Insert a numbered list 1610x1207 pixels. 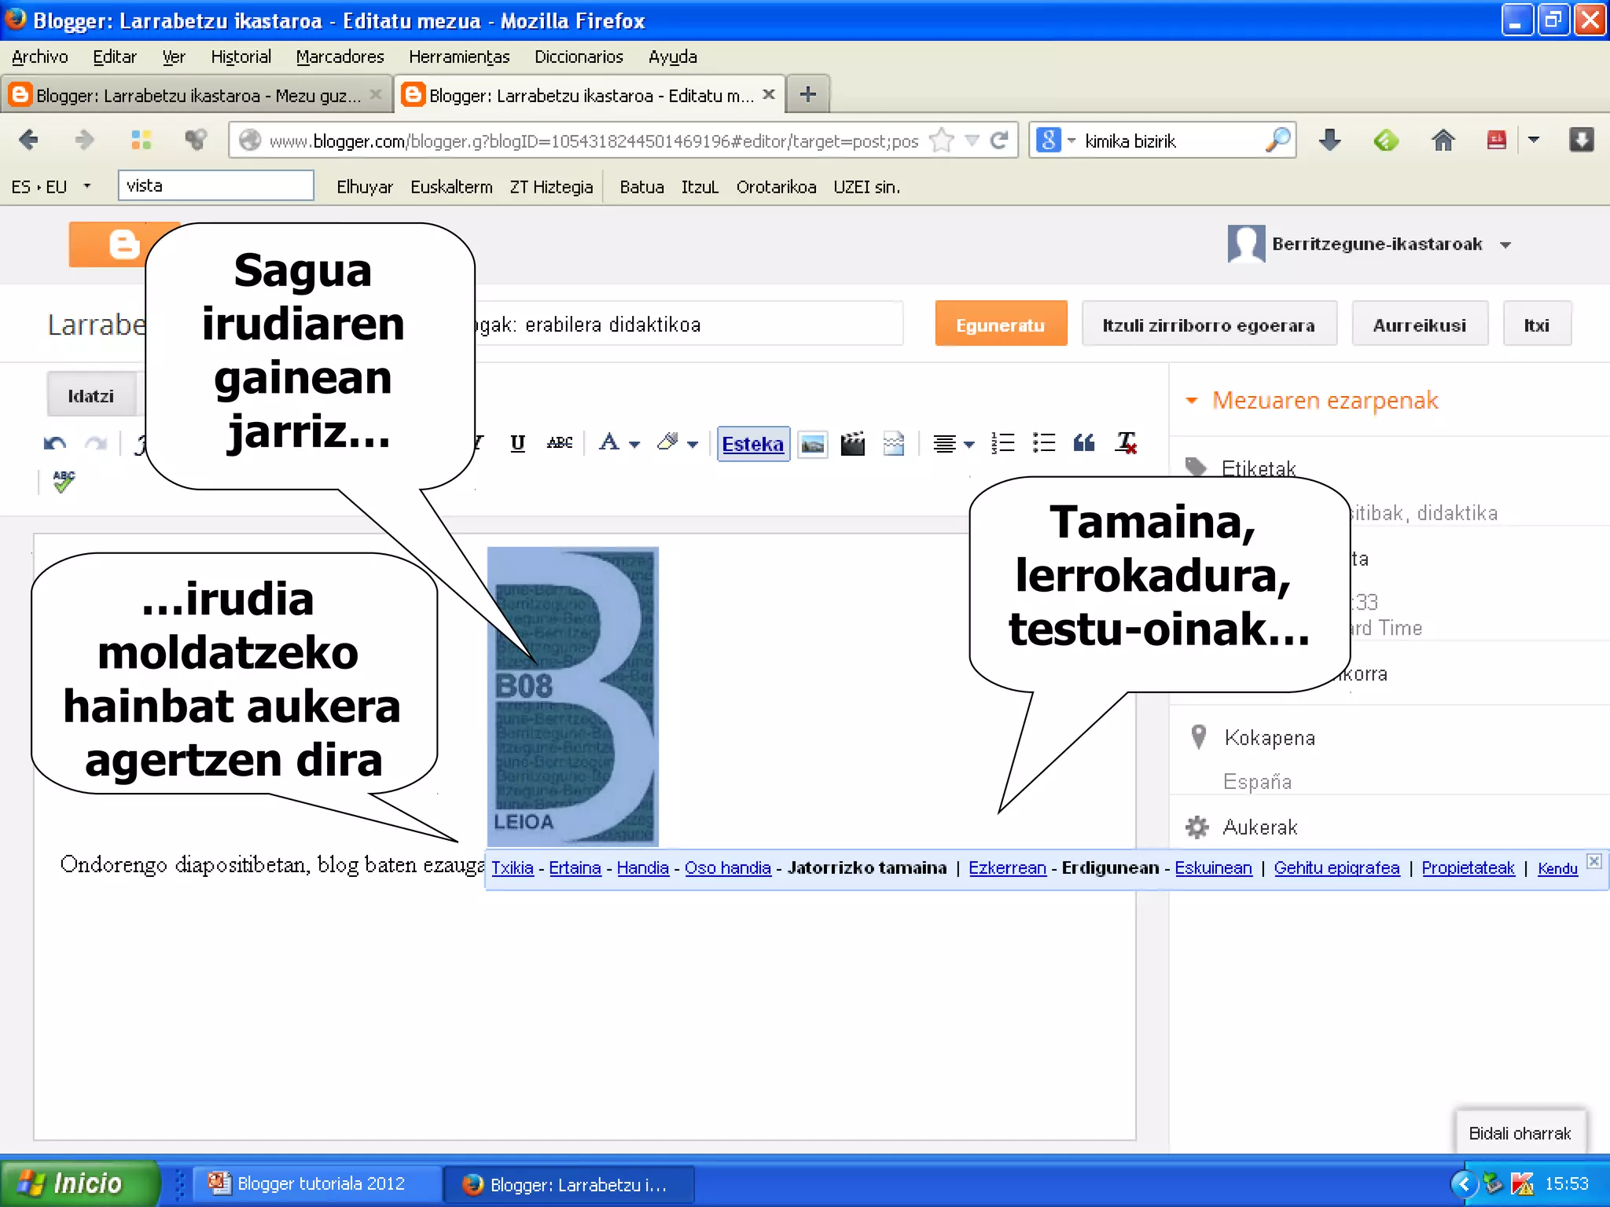point(1002,443)
